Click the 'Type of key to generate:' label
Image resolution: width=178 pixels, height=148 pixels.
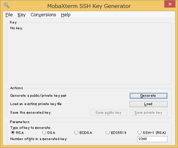31,127
